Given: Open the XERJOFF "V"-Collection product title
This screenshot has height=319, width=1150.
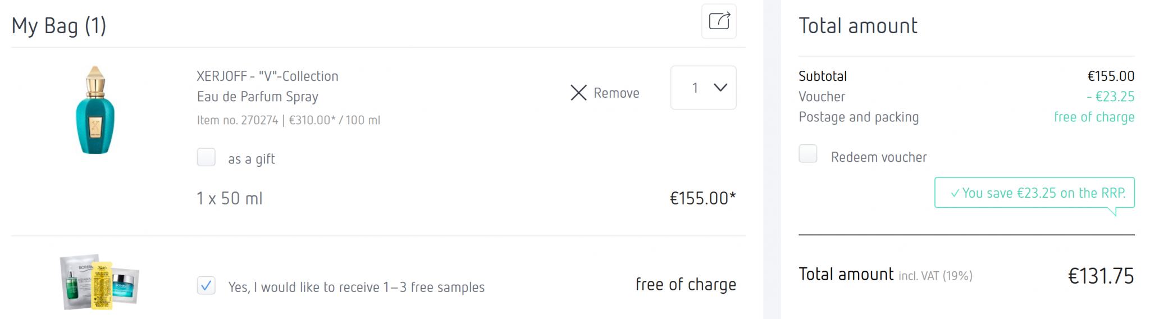Looking at the screenshot, I should click(x=267, y=76).
